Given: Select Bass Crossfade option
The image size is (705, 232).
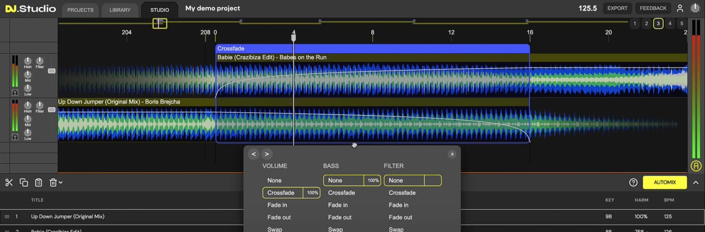Looking at the screenshot, I should [341, 193].
